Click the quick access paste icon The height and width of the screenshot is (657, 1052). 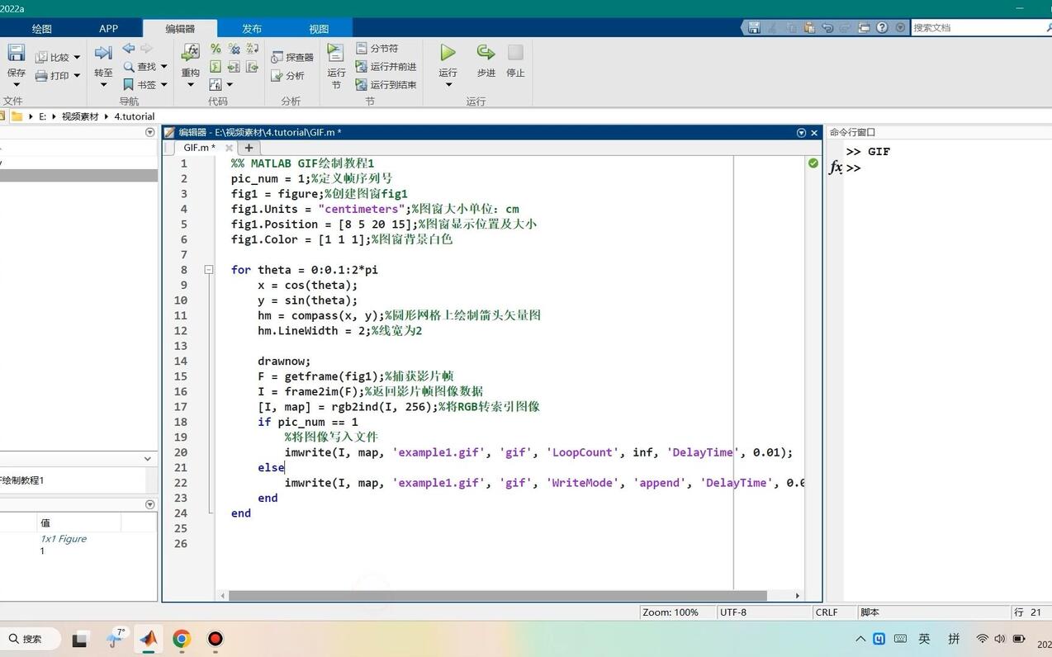click(809, 27)
